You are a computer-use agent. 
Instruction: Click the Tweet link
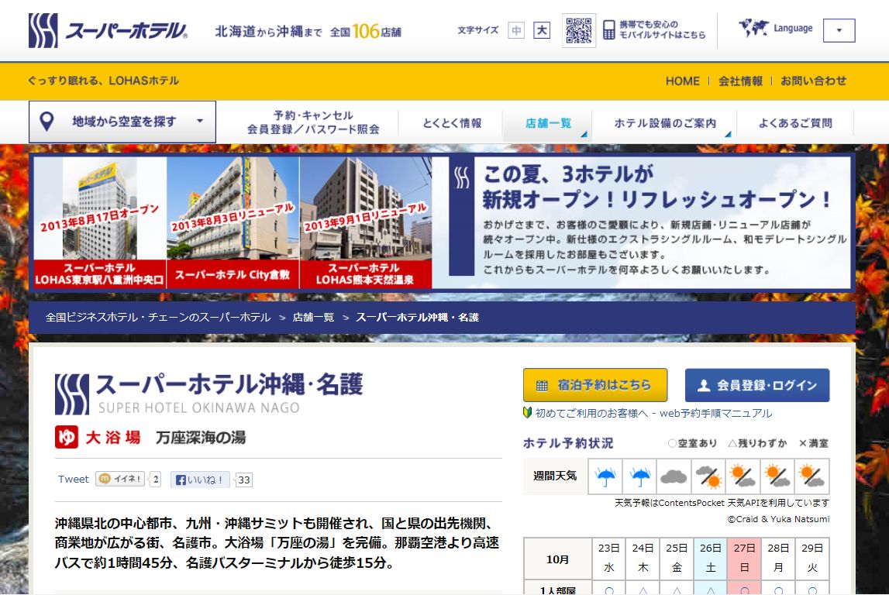[73, 480]
